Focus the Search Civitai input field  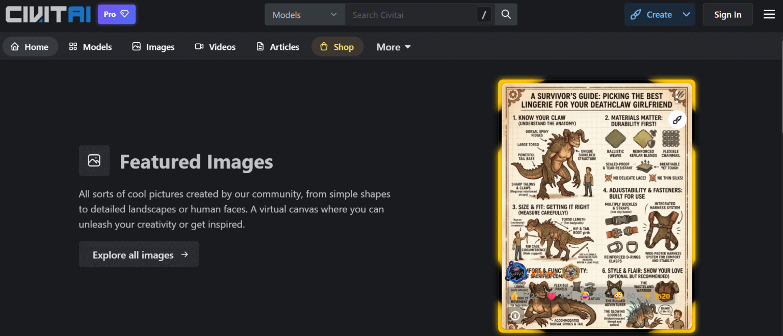pyautogui.click(x=411, y=15)
